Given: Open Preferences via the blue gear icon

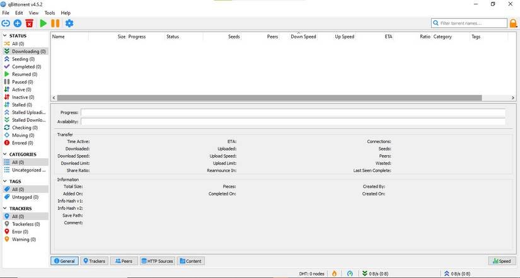Looking at the screenshot, I should tap(69, 23).
